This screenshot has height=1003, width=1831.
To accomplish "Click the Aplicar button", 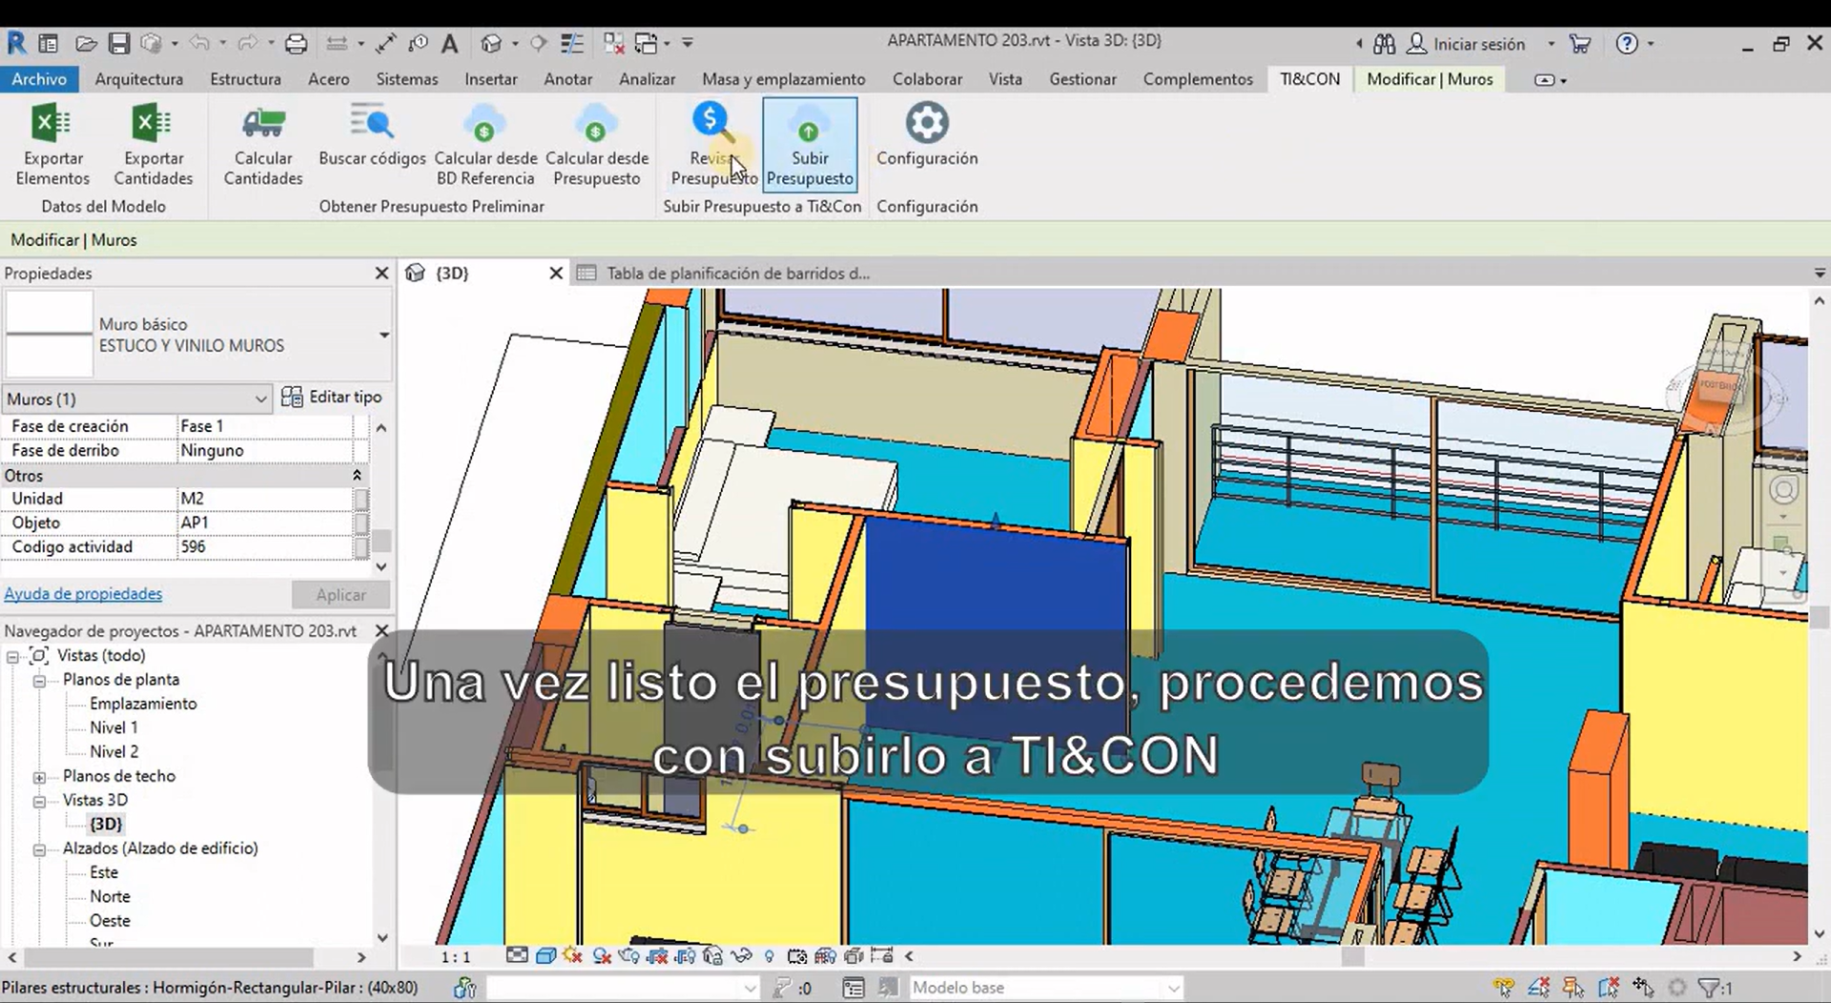I will coord(340,595).
